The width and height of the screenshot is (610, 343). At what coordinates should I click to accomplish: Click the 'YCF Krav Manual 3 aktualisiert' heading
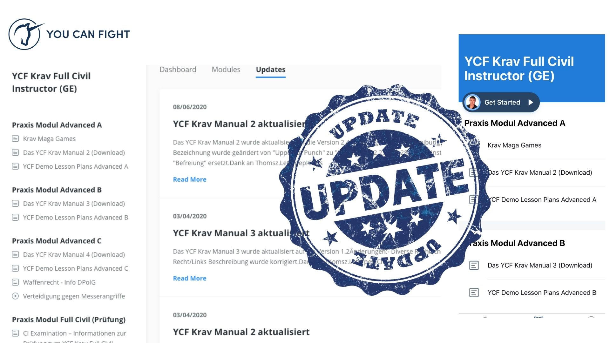click(241, 233)
